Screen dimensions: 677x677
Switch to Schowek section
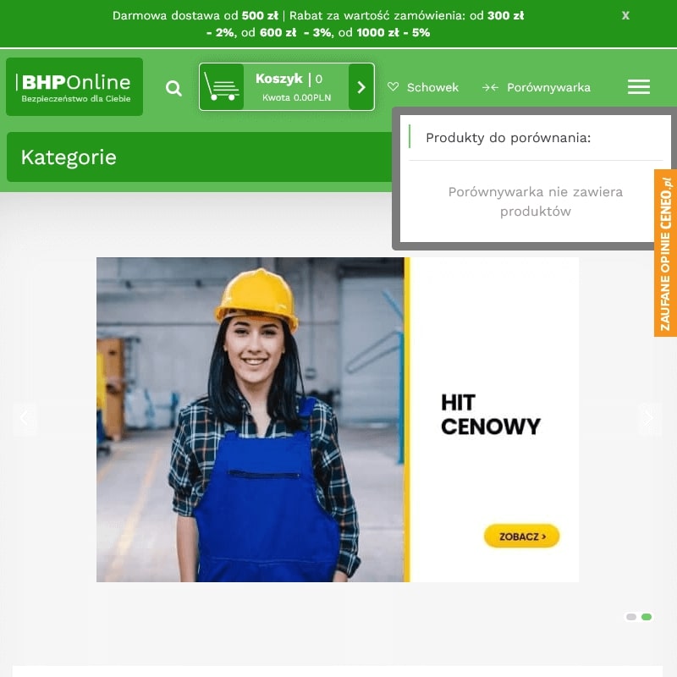[432, 87]
